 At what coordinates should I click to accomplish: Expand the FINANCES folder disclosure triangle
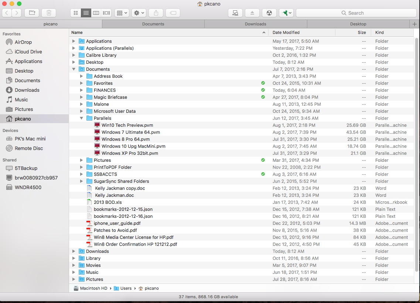[x=81, y=90]
